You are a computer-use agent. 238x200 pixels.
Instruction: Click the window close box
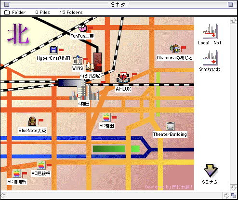click(x=7, y=5)
